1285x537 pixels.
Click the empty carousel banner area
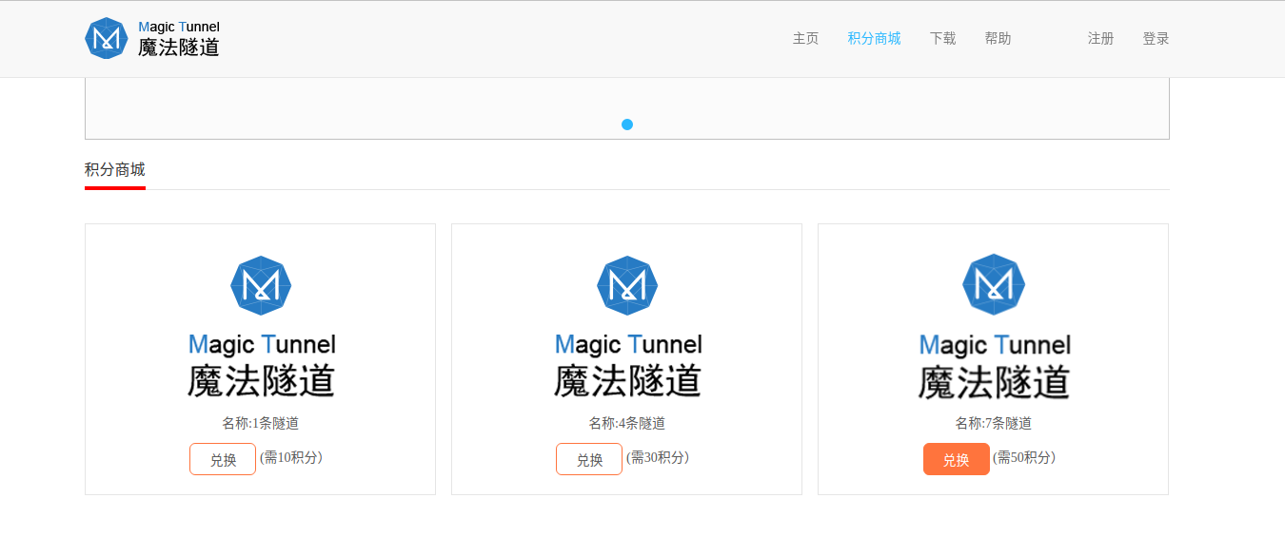381,106
